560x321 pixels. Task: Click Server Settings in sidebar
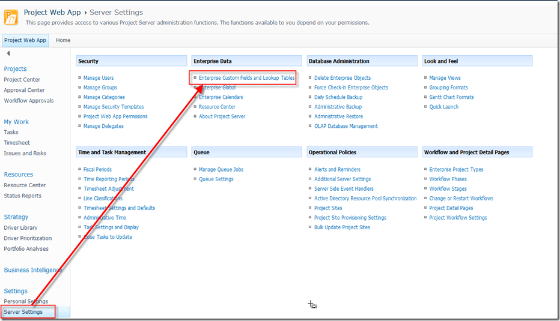[23, 312]
